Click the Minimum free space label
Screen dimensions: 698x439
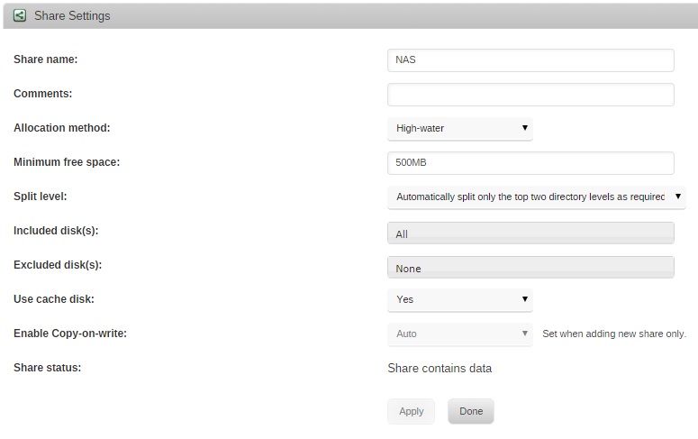[x=67, y=162]
